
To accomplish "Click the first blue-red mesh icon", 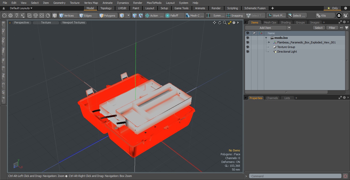I will 135,16.
